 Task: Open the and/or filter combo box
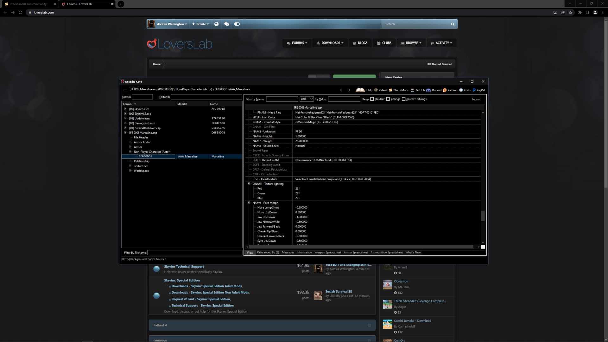click(x=307, y=99)
